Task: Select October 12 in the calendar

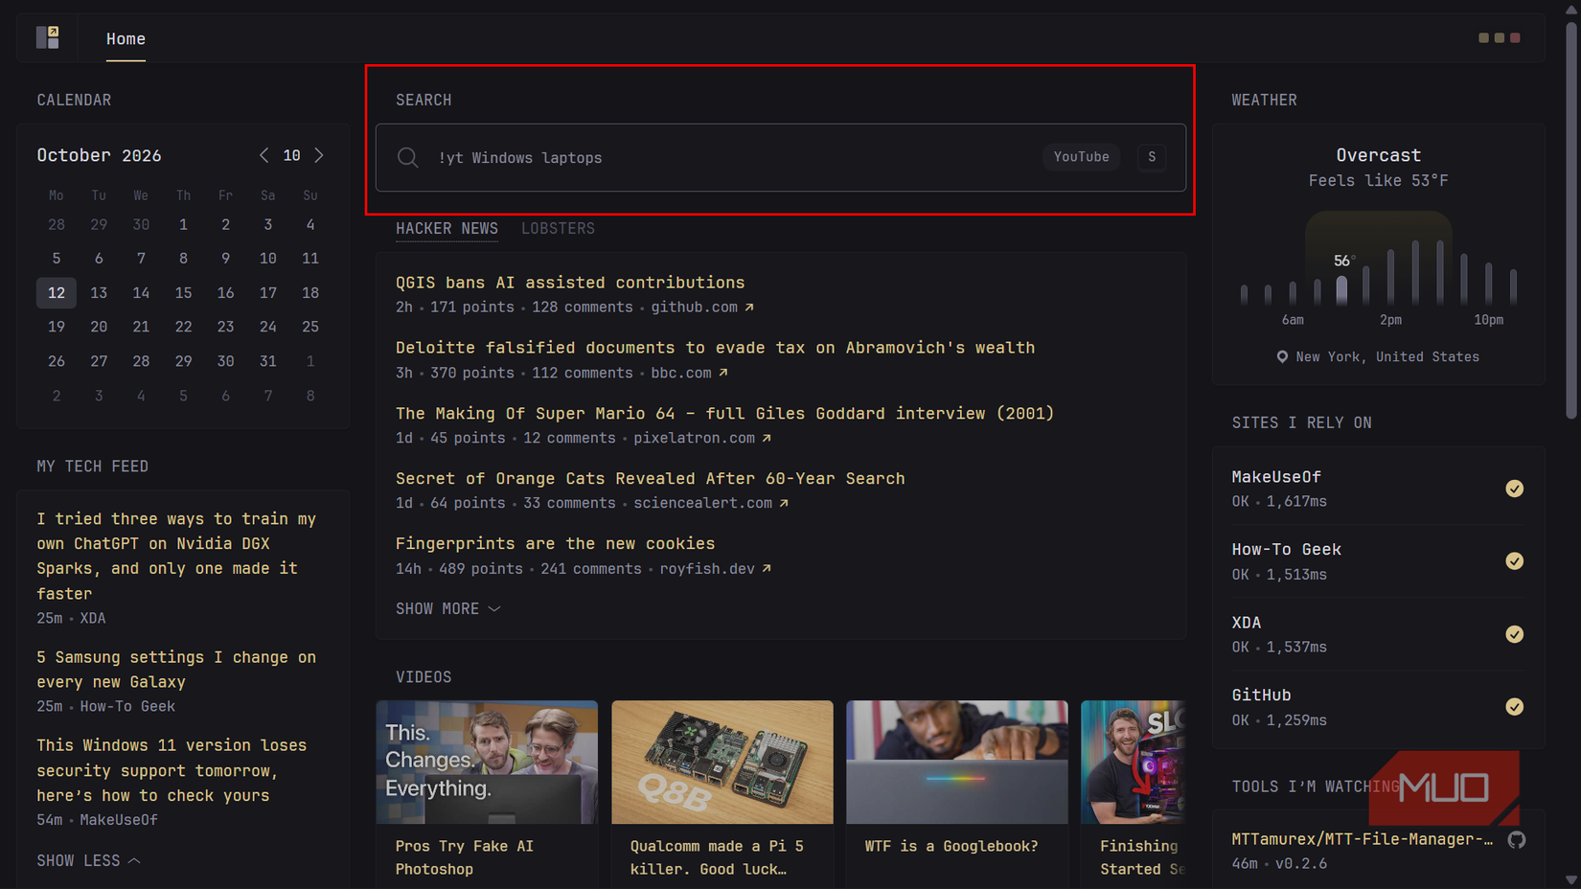Action: pos(57,293)
